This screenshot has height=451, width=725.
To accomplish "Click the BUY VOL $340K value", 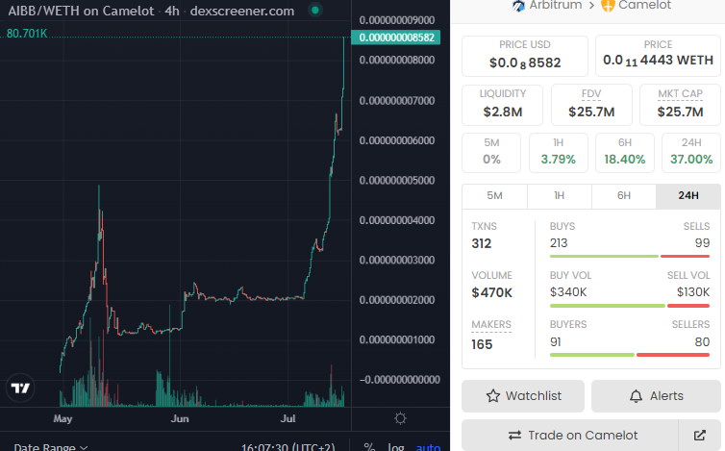I will (568, 292).
